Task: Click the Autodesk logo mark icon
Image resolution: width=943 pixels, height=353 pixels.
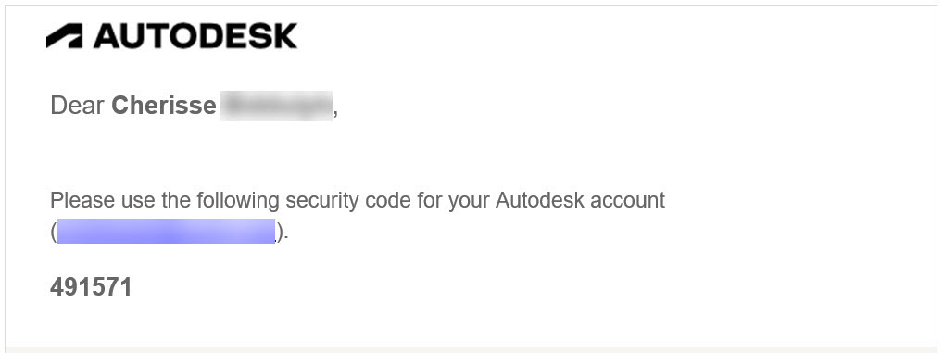Action: pyautogui.click(x=64, y=36)
